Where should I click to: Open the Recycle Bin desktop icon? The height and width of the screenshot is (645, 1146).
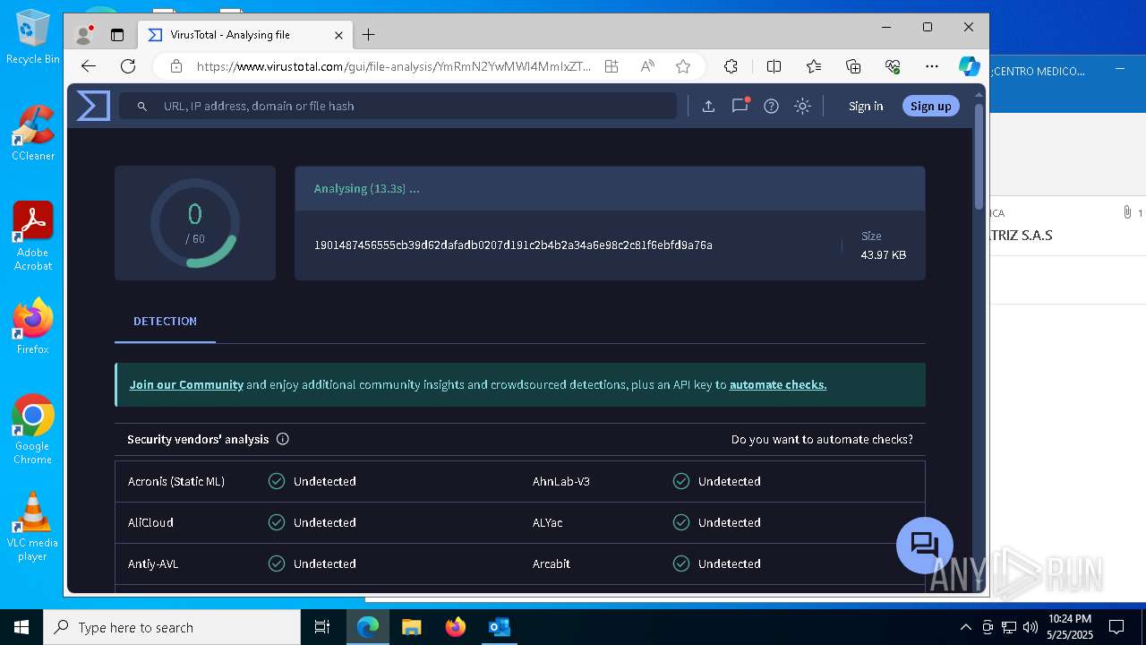pos(33,37)
